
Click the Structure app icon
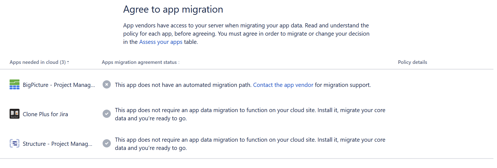point(15,143)
